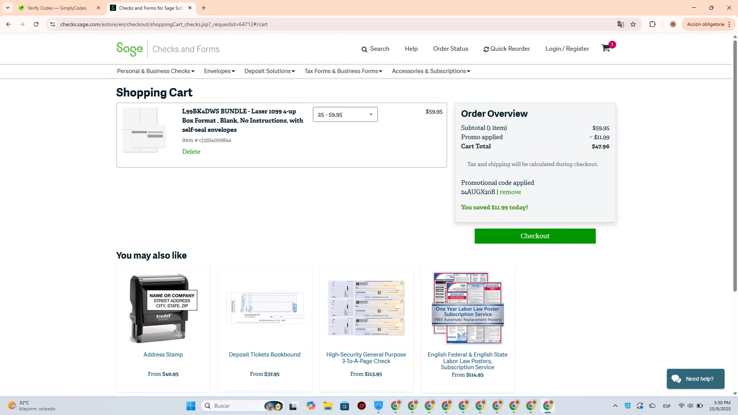Open the Windows Start menu
The image size is (738, 415).
point(191,406)
